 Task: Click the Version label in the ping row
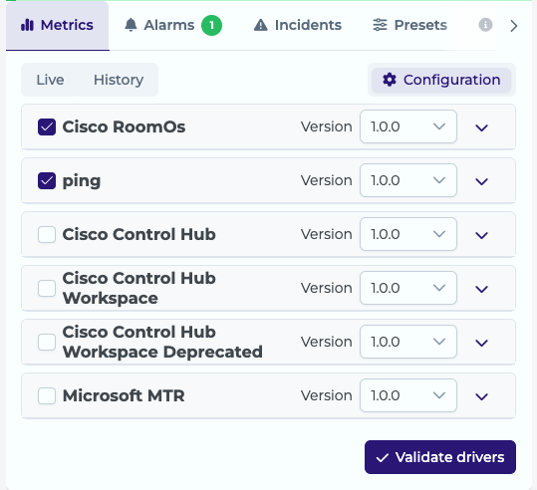(x=327, y=180)
